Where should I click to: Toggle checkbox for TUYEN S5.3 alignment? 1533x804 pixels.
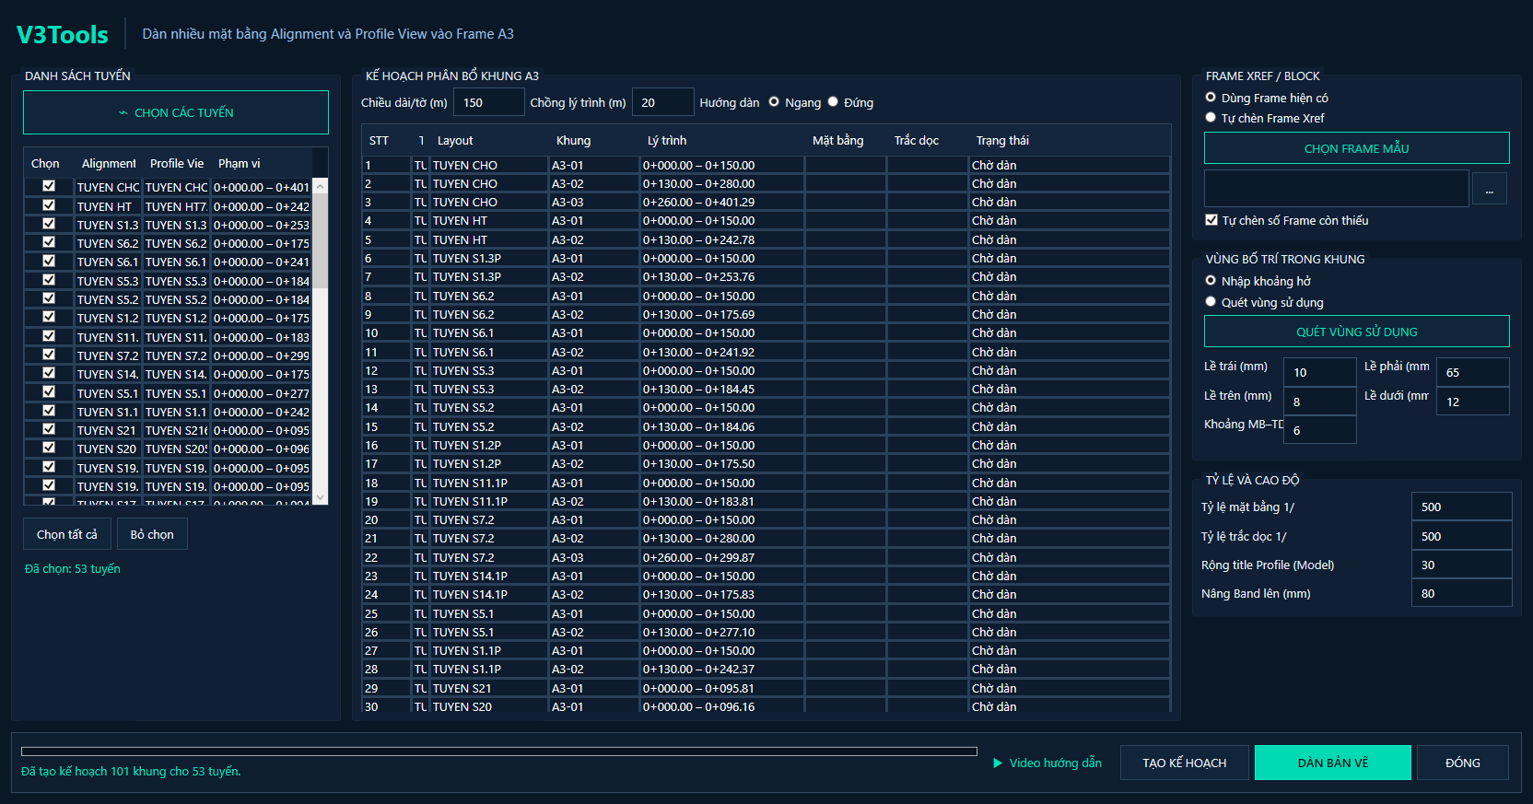click(x=49, y=280)
